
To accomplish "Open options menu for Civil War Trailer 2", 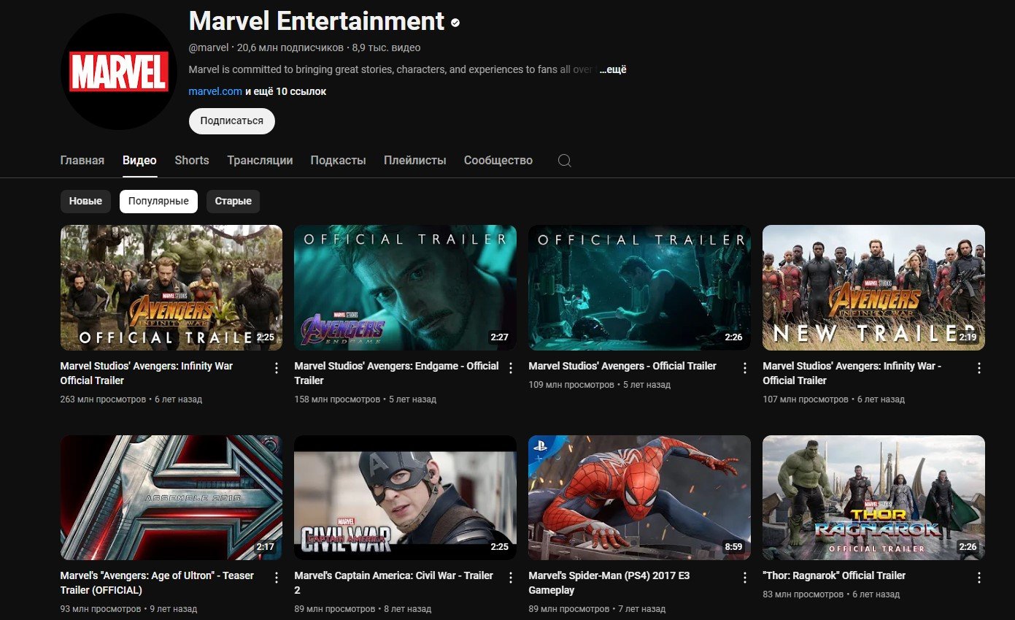I will pyautogui.click(x=511, y=578).
